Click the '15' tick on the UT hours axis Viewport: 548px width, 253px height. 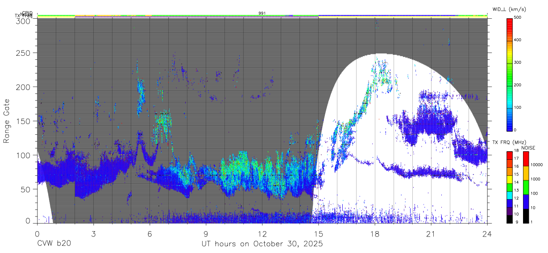[319, 233]
